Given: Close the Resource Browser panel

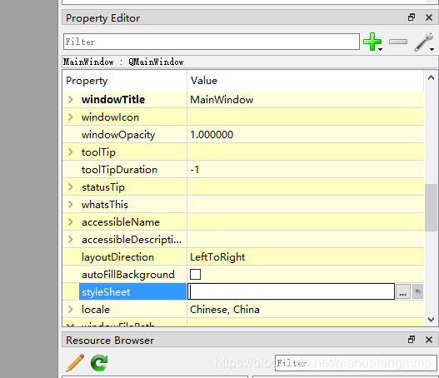Looking at the screenshot, I should pos(429,340).
